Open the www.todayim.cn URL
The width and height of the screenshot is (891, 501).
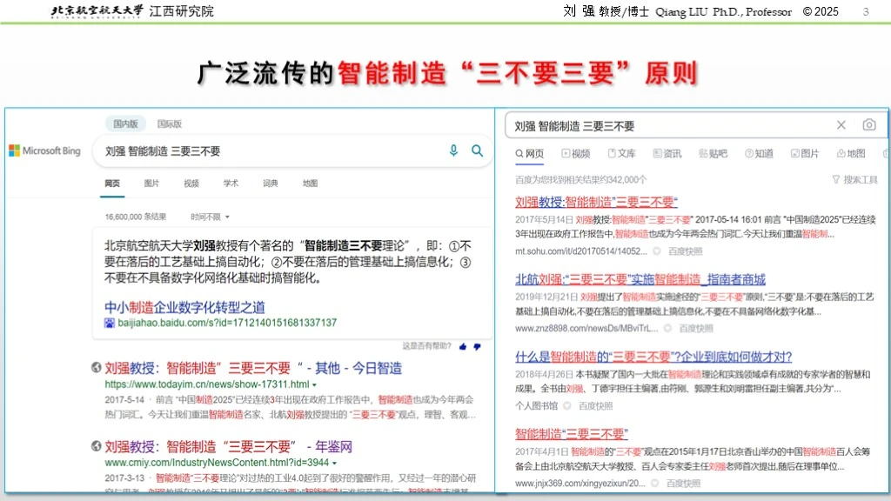point(207,384)
